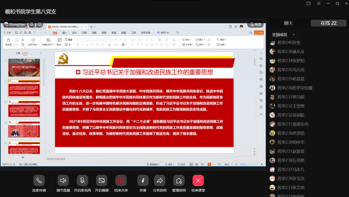Switch to the 聊天 chat tab

tap(288, 23)
